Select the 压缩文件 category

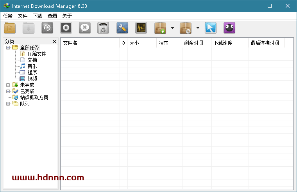37,54
